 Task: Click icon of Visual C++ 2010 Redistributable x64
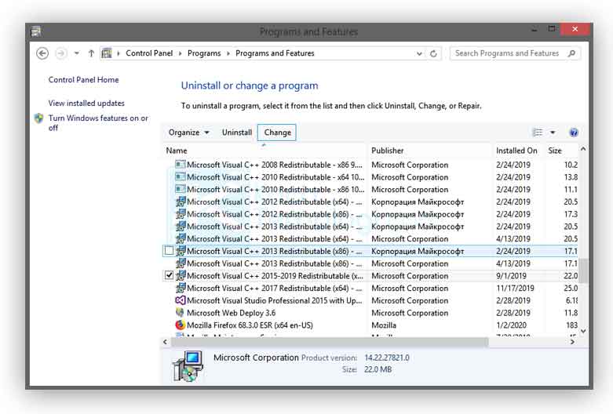click(x=181, y=177)
